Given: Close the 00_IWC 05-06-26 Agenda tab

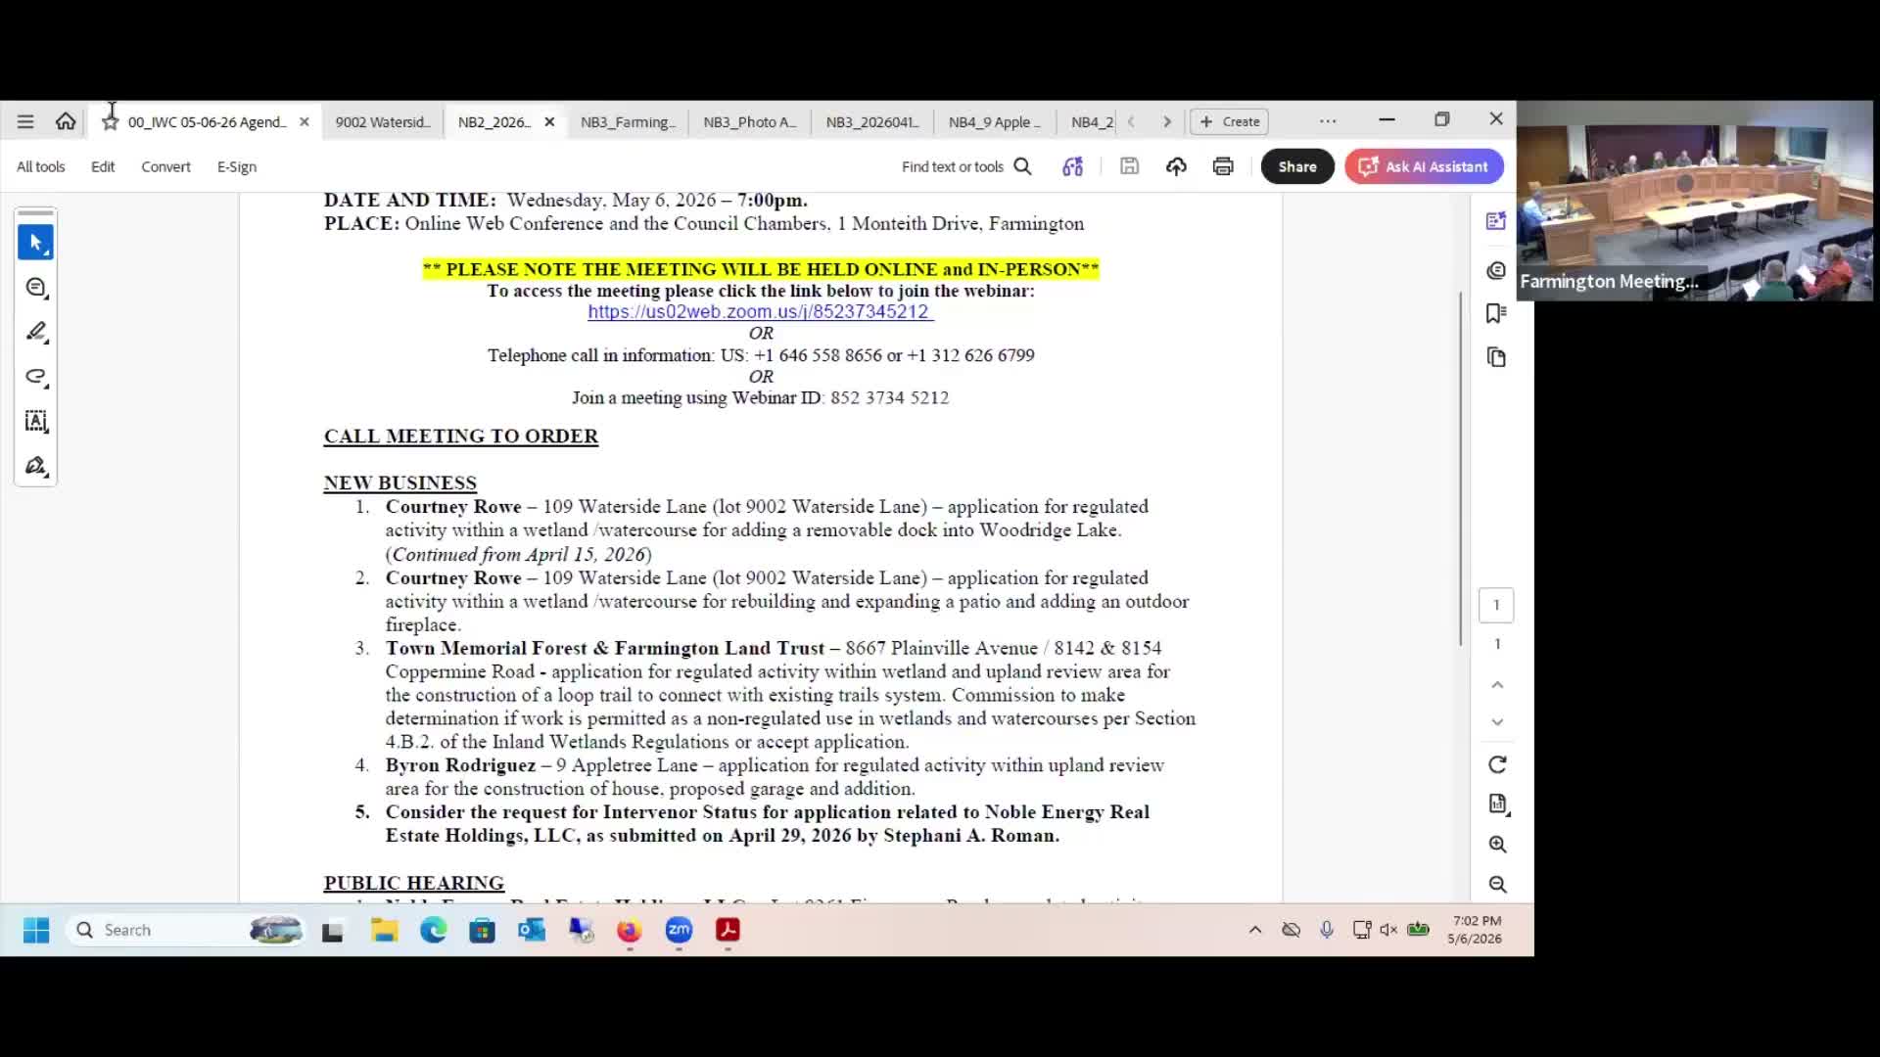Looking at the screenshot, I should 305,121.
